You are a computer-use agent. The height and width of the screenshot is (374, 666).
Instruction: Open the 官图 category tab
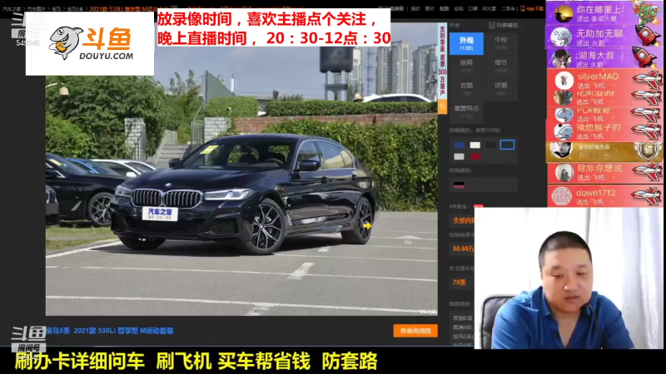pos(466,89)
